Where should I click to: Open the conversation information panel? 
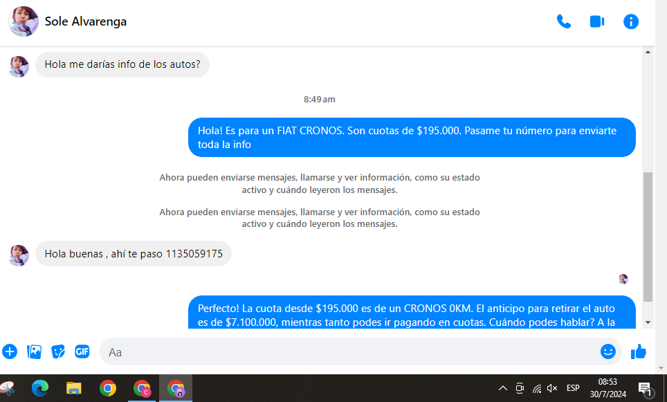click(631, 21)
